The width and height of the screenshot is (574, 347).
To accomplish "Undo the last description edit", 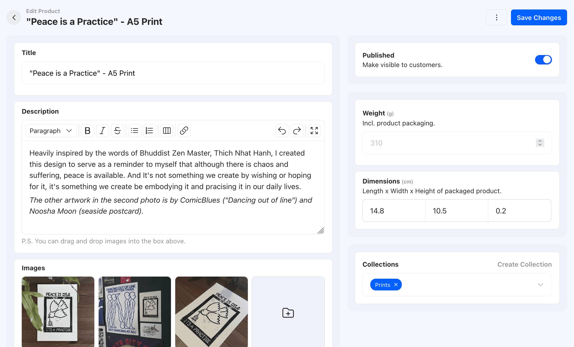I will (282, 131).
